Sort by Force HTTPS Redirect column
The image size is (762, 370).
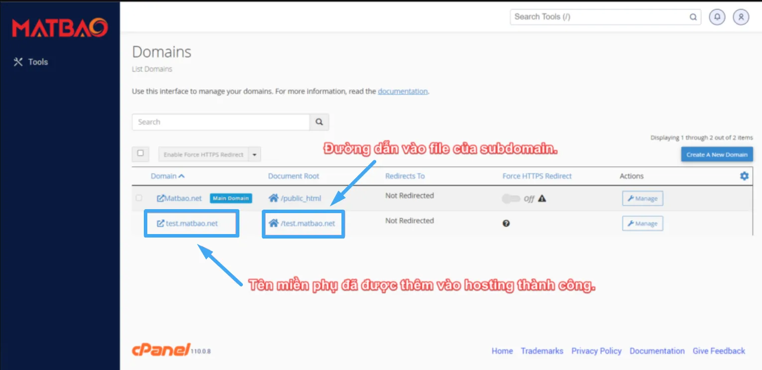tap(537, 176)
